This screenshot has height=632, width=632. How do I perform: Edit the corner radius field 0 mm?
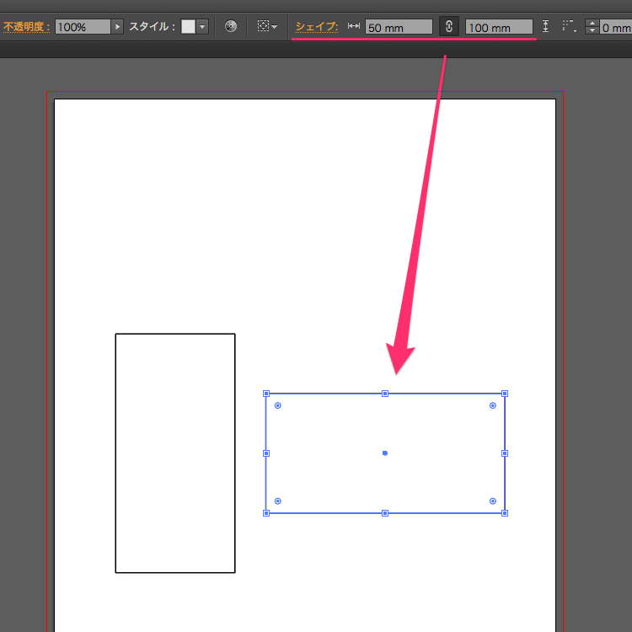(x=615, y=27)
